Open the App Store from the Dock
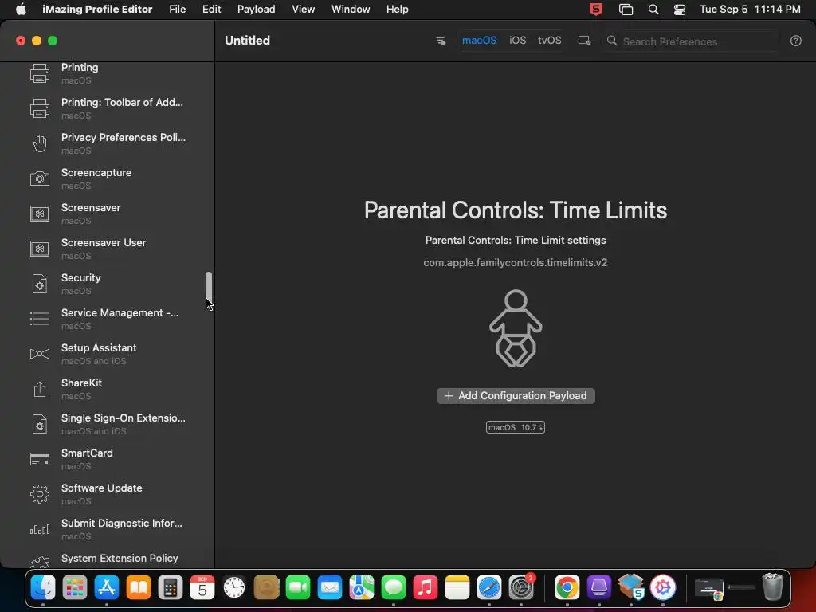Image resolution: width=816 pixels, height=612 pixels. pos(107,587)
